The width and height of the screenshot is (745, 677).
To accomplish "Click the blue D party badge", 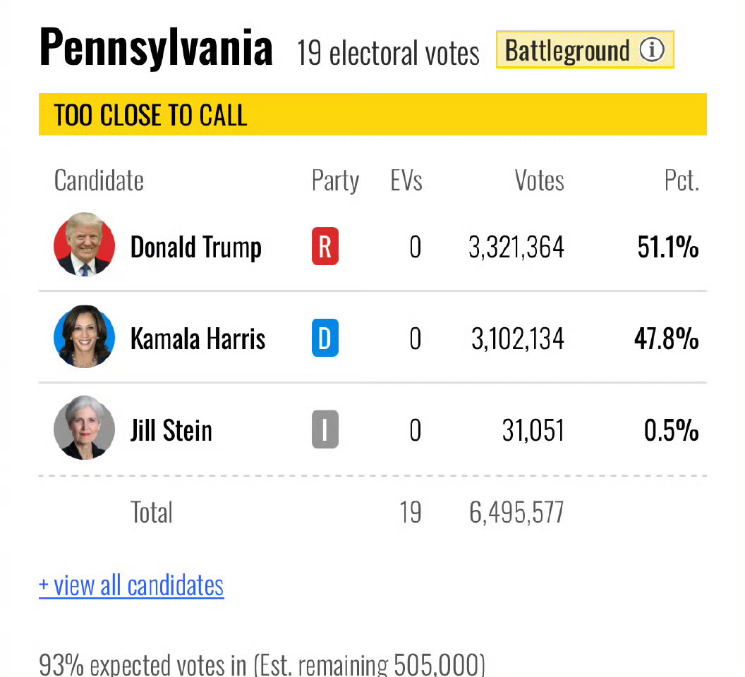I will pos(325,338).
